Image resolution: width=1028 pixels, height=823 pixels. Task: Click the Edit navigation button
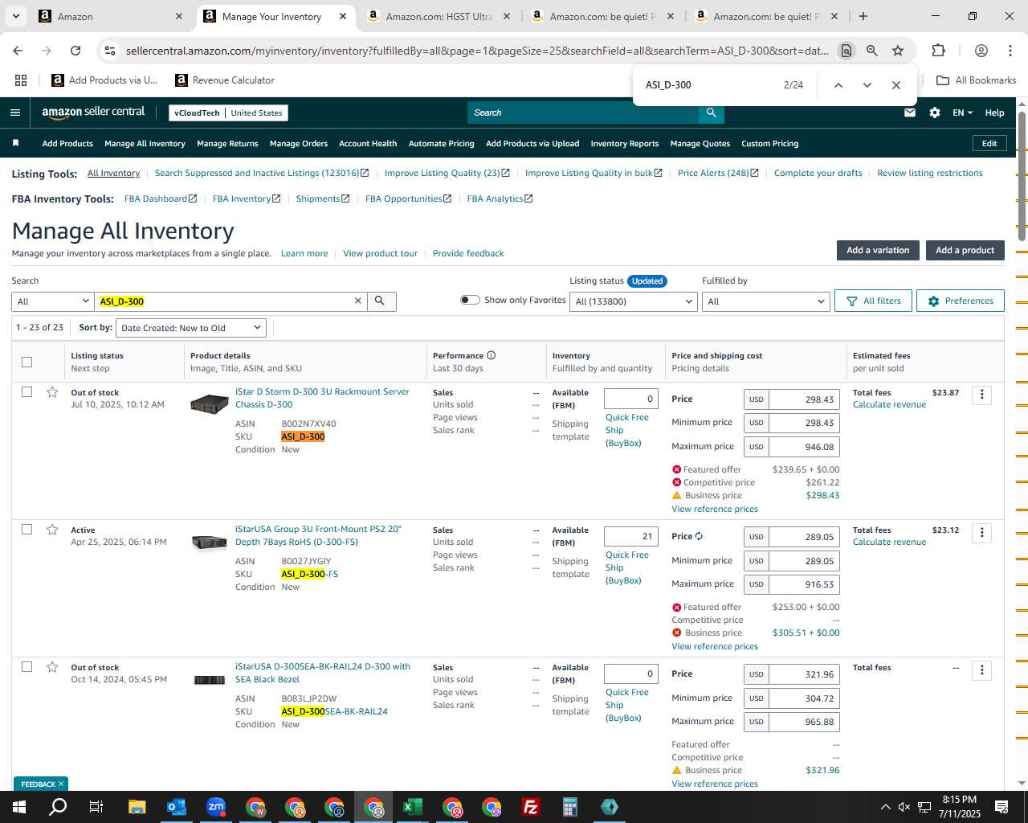click(x=989, y=143)
